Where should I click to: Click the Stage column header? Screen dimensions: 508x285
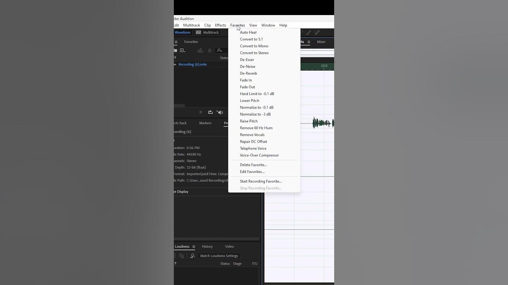(x=237, y=264)
